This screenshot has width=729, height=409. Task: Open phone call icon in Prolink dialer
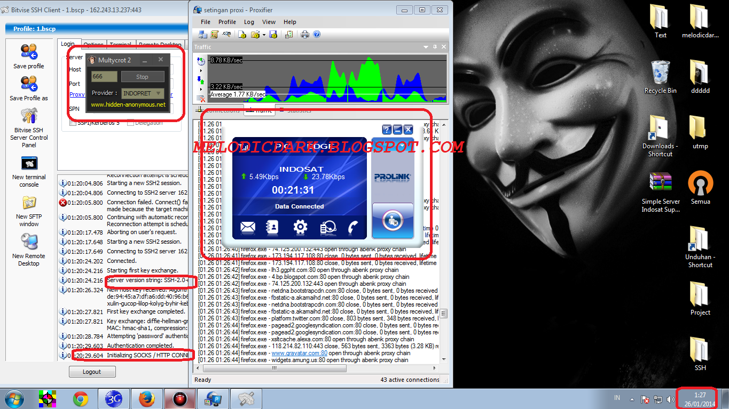[x=353, y=228]
